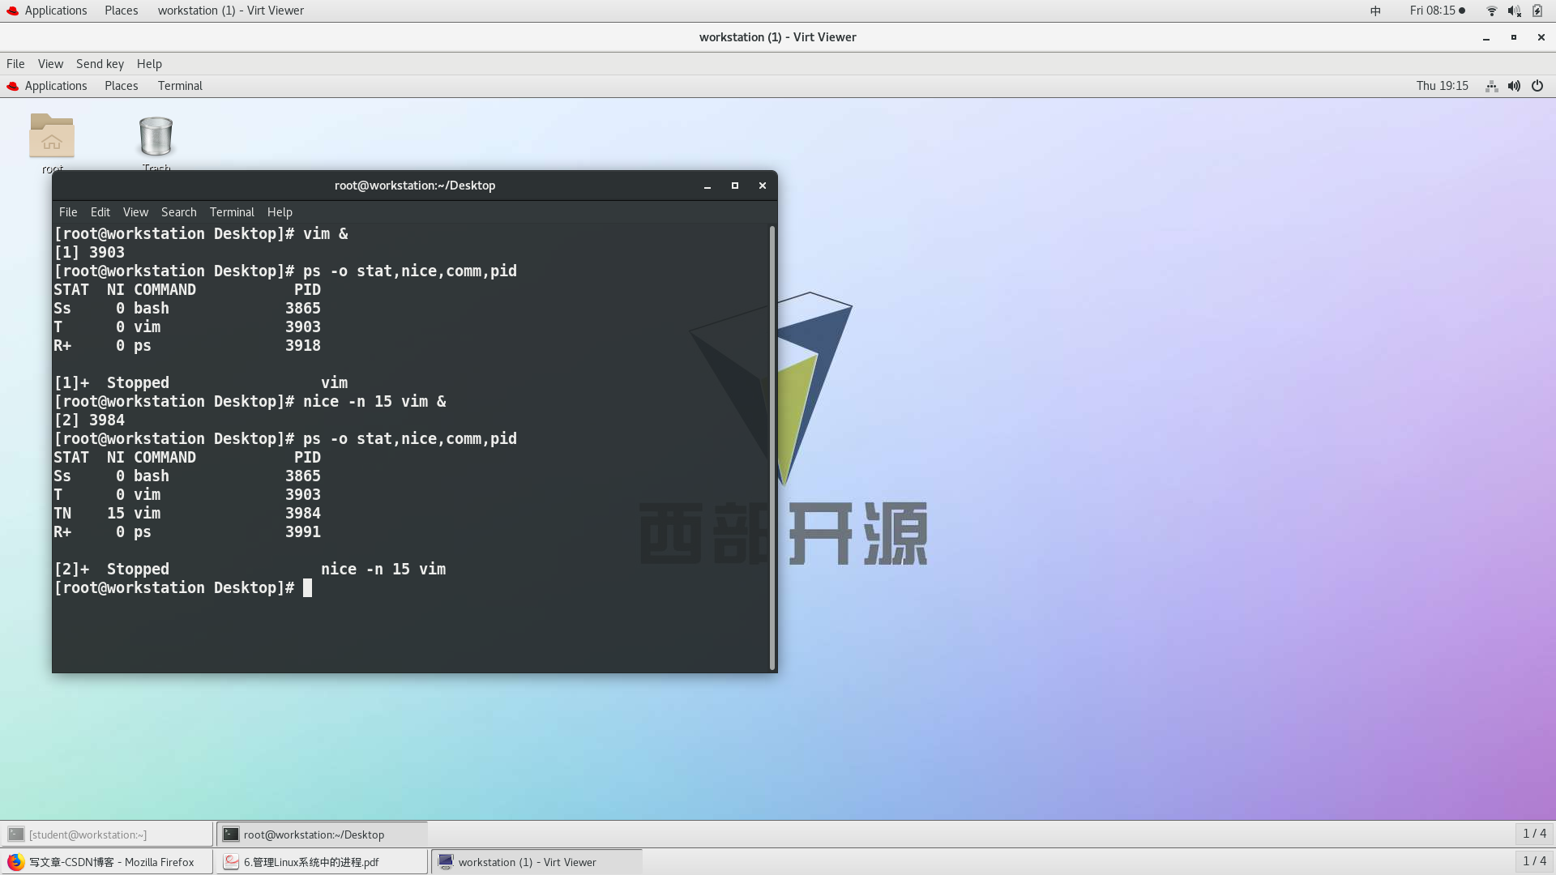Open the input method indicator 中
The width and height of the screenshot is (1556, 875).
[1375, 11]
